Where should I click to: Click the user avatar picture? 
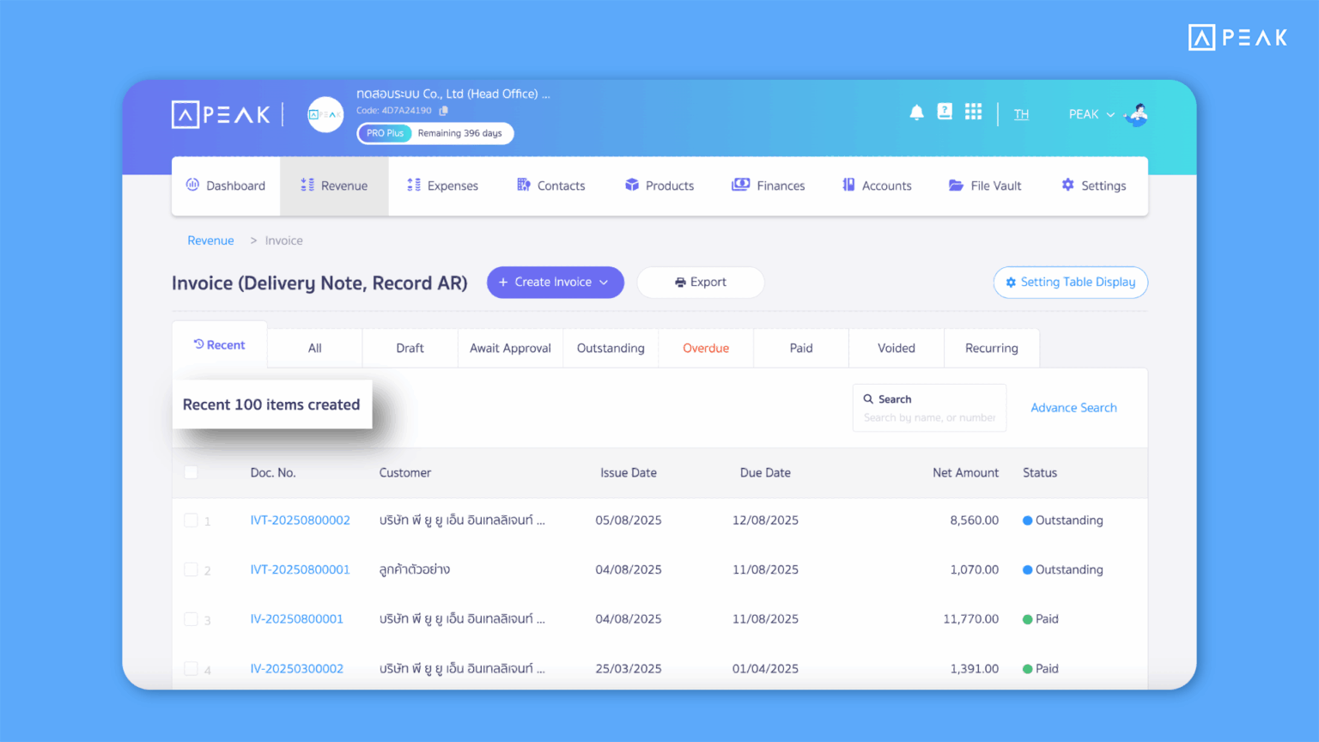tap(1138, 114)
